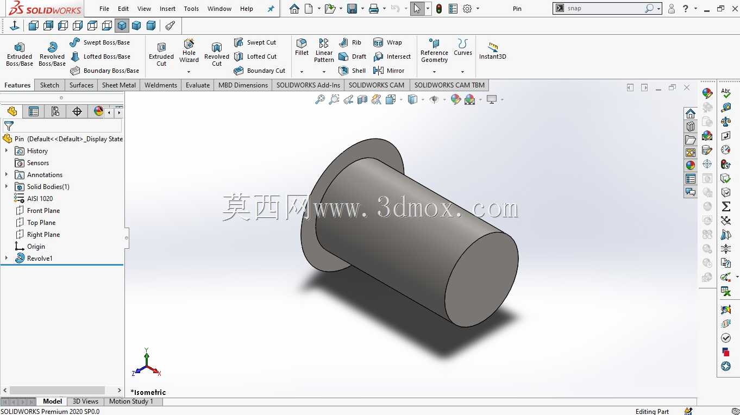Select the Top Plane tree item

pyautogui.click(x=35, y=222)
